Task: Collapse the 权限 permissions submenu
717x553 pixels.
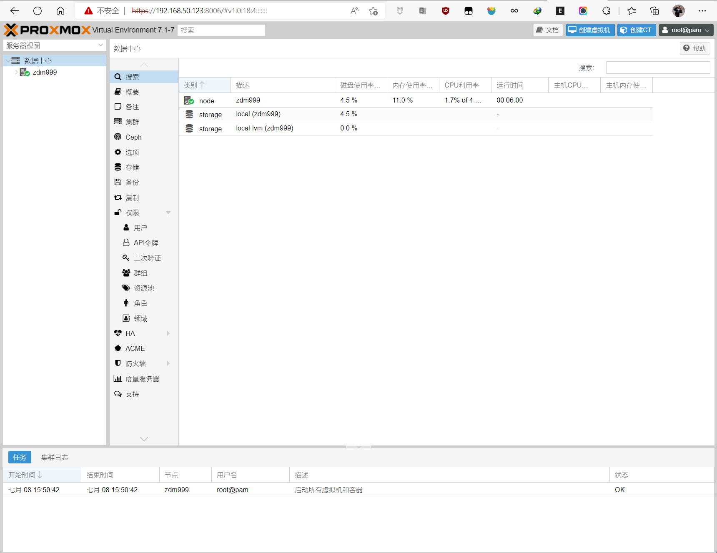Action: coord(168,213)
